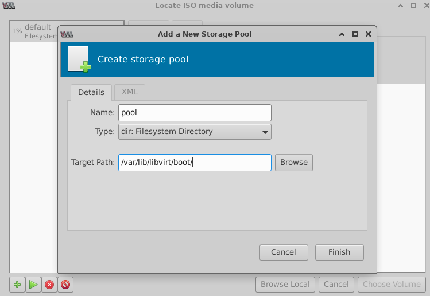Click Finish to create the storage pool
430x296 pixels.
pyautogui.click(x=339, y=252)
